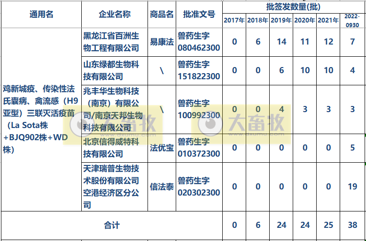Select approval number 兽药生字010372300
The image size is (366, 241).
[x=199, y=148]
